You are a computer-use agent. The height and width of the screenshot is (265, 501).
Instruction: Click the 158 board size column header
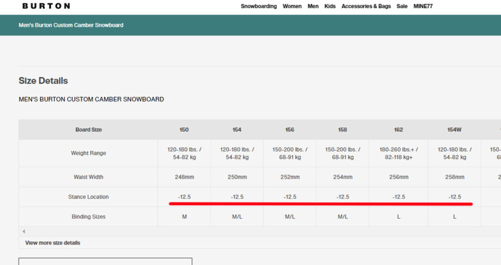[342, 130]
